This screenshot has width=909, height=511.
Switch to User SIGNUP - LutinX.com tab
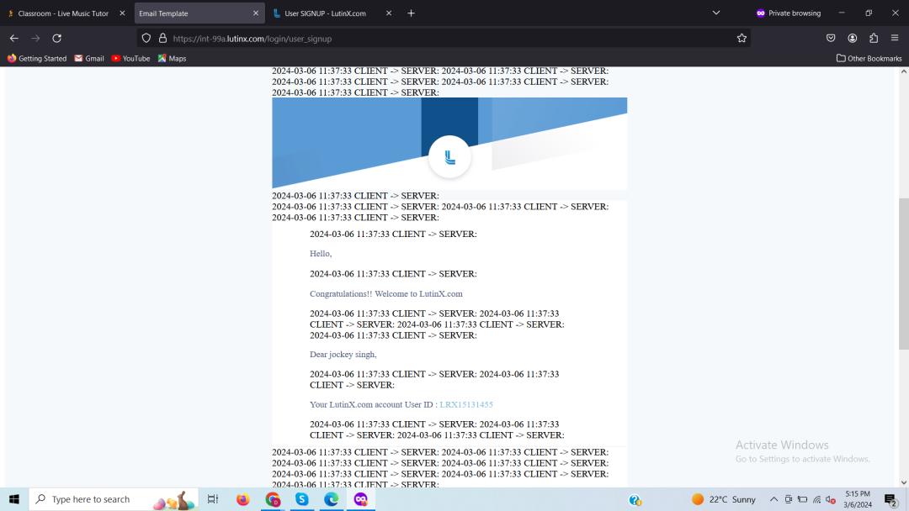click(x=325, y=13)
